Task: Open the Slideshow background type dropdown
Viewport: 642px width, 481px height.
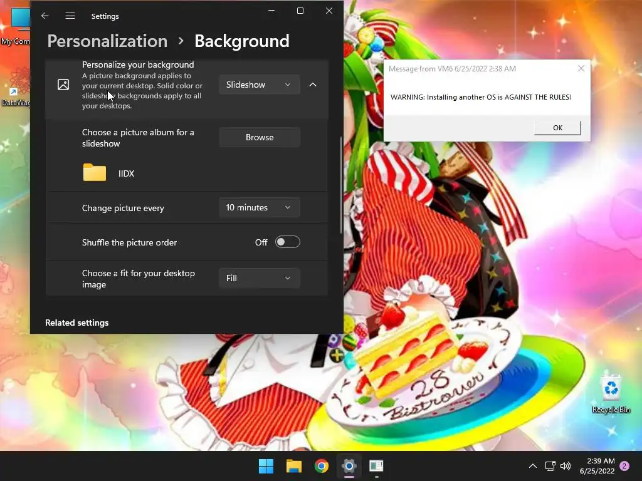Action: [x=260, y=85]
